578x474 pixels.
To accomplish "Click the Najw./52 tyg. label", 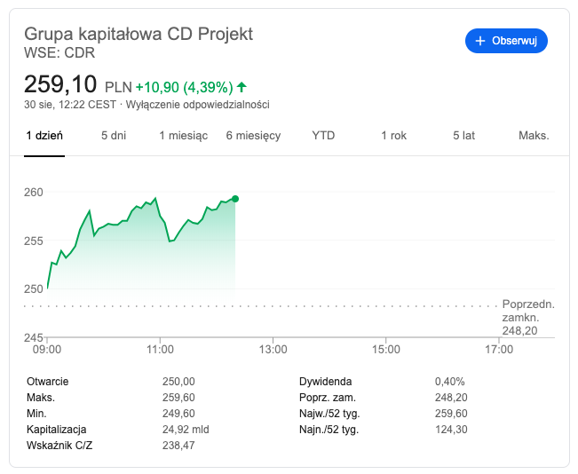I will click(329, 414).
